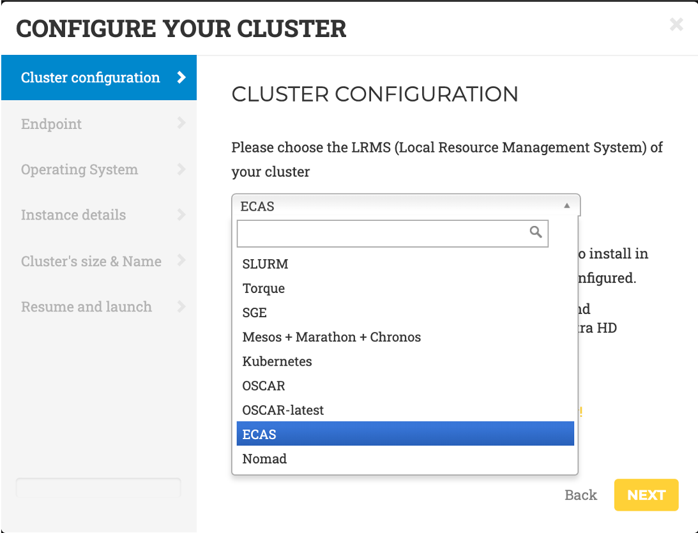Click the Back link

pyautogui.click(x=580, y=495)
